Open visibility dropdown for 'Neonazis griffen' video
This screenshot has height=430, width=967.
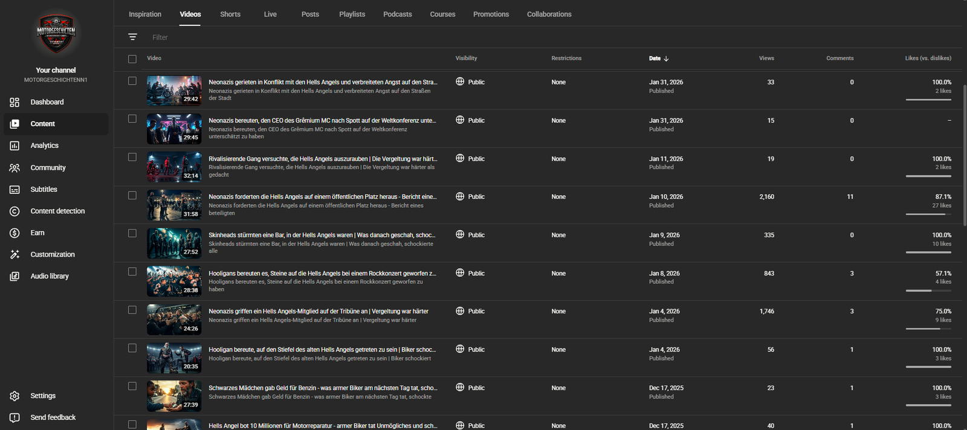coord(470,311)
